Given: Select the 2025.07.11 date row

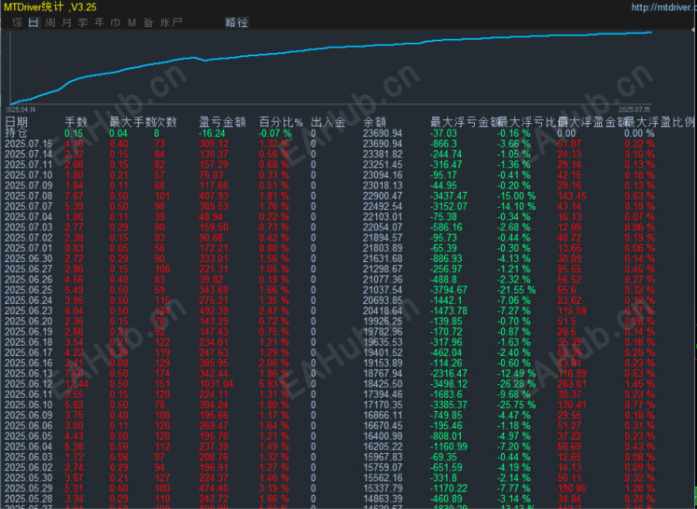Looking at the screenshot, I should 28,164.
